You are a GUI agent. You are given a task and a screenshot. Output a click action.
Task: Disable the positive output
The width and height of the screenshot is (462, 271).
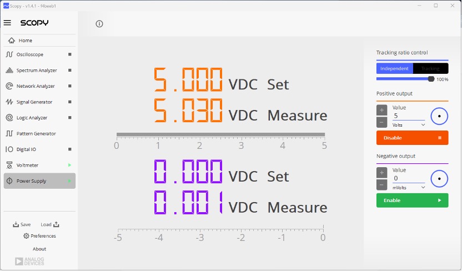click(412, 138)
